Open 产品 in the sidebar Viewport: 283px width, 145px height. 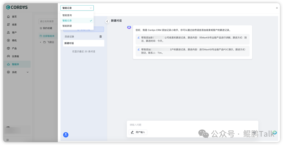(17, 48)
